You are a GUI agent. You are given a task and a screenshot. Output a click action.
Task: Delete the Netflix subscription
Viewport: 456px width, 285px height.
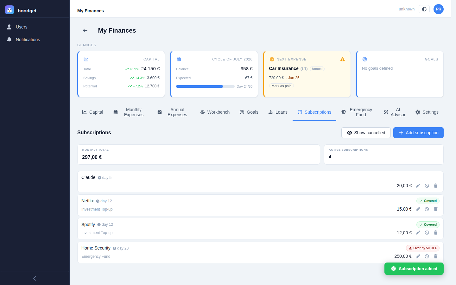(436, 209)
